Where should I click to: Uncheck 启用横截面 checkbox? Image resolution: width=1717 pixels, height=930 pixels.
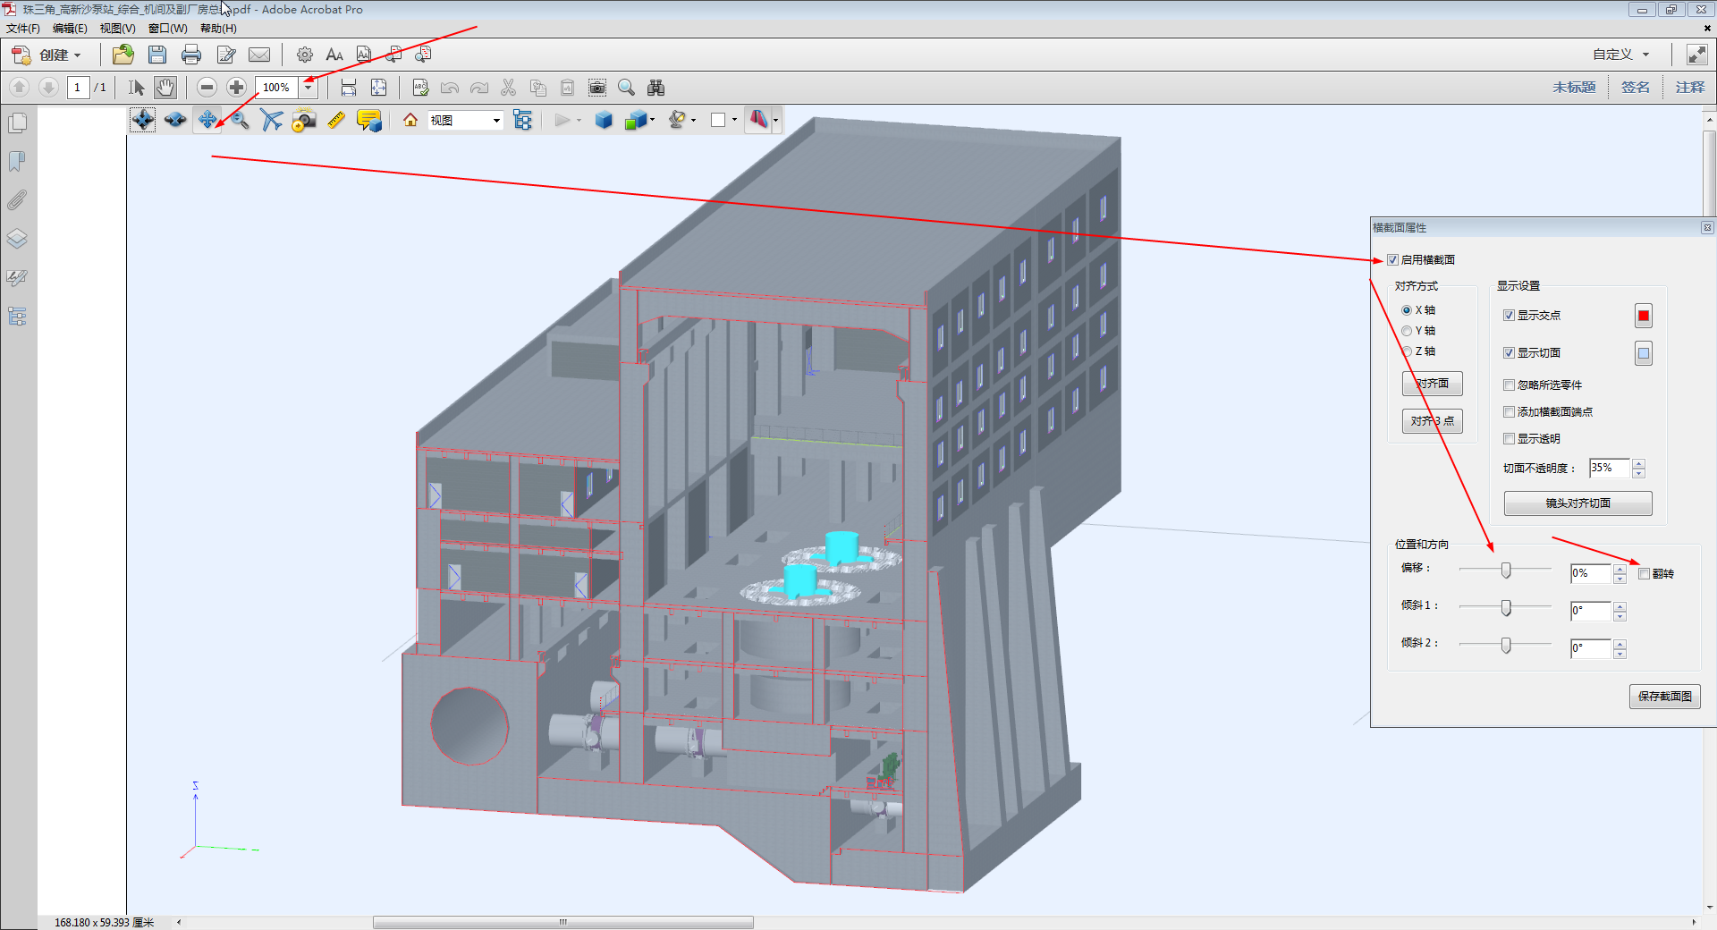click(x=1392, y=260)
